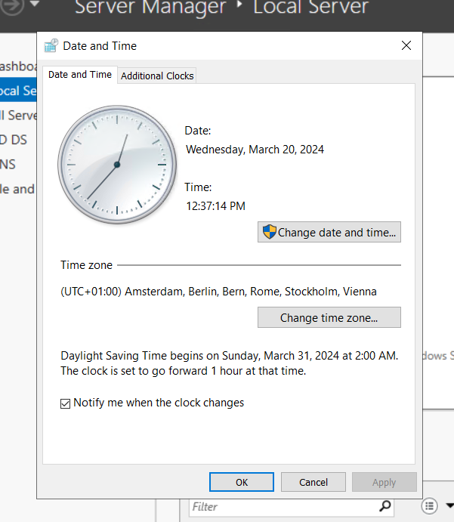This screenshot has height=522, width=454.
Task: Click Server Manager forward navigation arrow
Action: [x=12, y=5]
